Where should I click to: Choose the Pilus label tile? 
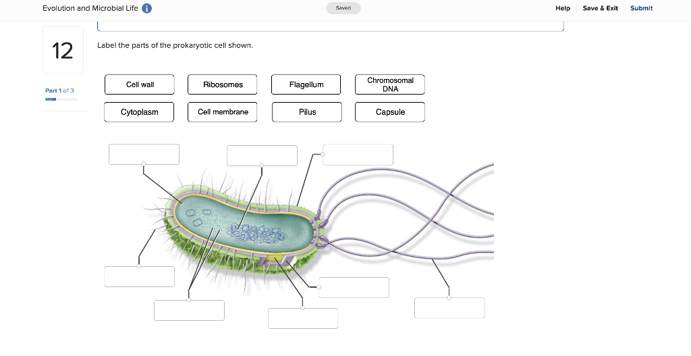click(x=307, y=112)
